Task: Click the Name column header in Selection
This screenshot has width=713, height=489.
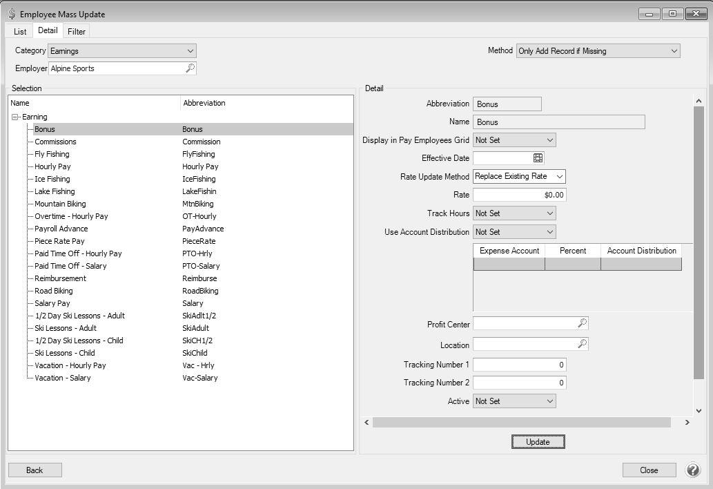Action: (x=95, y=103)
